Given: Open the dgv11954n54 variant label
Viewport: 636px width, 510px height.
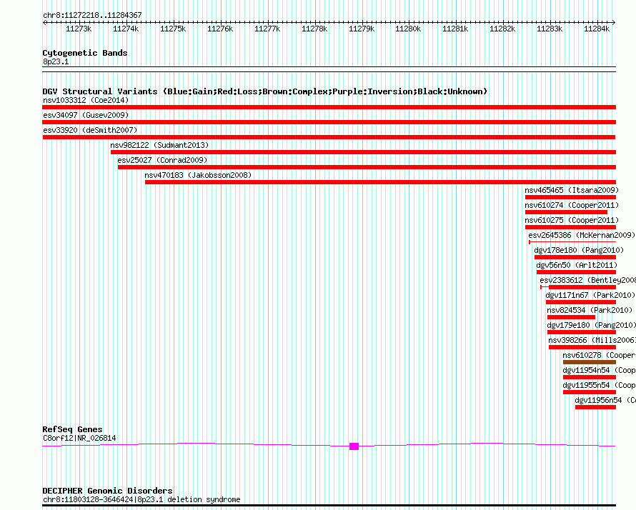Looking at the screenshot, I should tap(586, 370).
